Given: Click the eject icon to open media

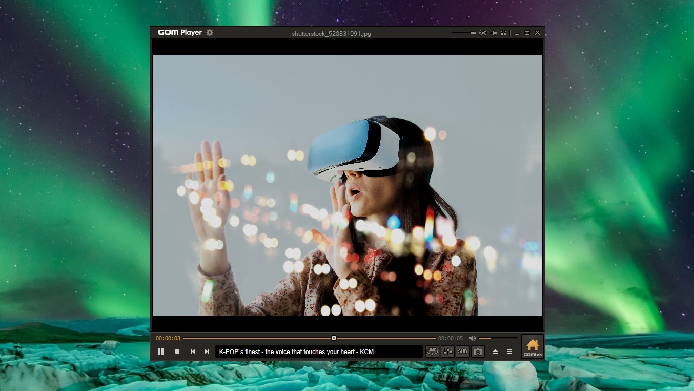Looking at the screenshot, I should point(495,351).
